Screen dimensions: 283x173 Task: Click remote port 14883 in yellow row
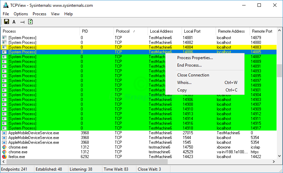click(x=256, y=47)
